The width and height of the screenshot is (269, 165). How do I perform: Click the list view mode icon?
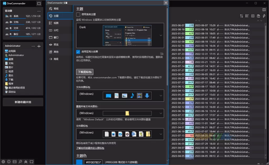[x=247, y=16]
